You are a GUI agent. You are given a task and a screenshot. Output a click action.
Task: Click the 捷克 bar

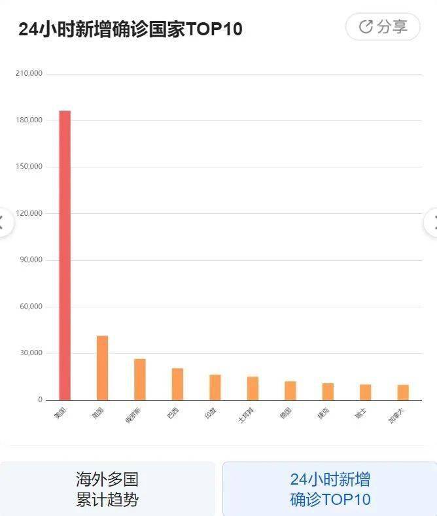point(328,391)
